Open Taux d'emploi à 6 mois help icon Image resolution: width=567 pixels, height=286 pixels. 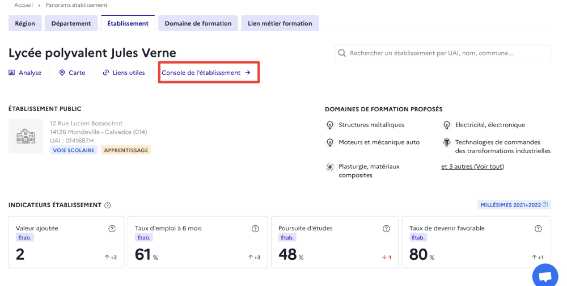(x=255, y=229)
